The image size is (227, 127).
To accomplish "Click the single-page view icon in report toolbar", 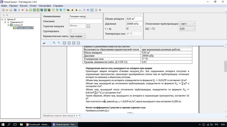I will [74, 43].
